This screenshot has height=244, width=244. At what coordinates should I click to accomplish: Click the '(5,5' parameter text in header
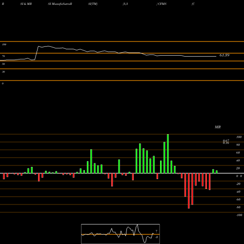click(125, 4)
